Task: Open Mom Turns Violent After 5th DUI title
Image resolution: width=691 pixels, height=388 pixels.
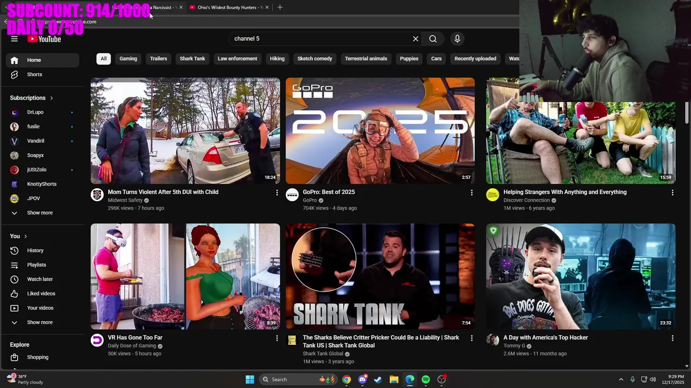Action: [x=163, y=192]
